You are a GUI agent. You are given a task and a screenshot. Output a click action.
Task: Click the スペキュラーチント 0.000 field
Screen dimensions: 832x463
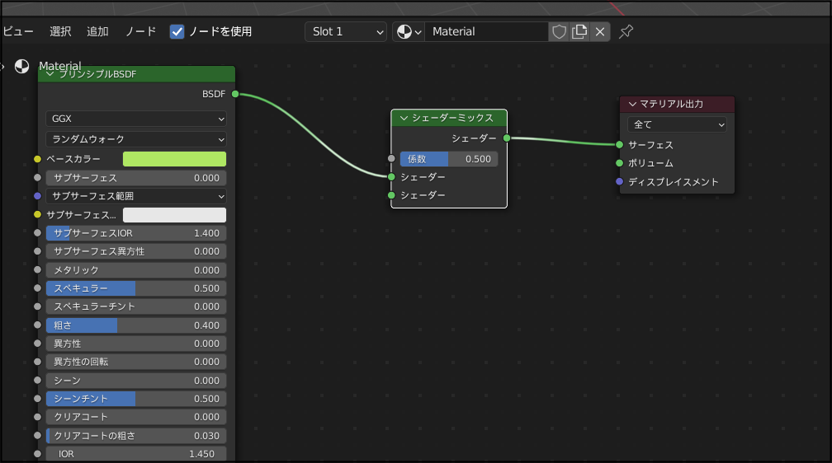136,306
